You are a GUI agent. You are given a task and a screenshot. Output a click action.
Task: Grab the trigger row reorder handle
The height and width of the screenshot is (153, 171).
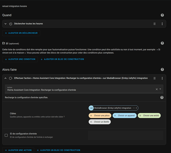click(155, 24)
